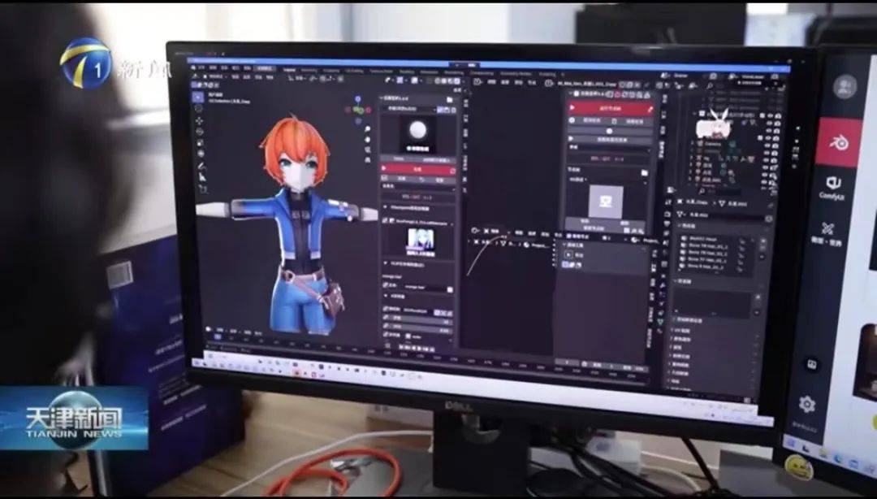Adjust the first slider in the viewport side panel
Viewport: 877px width, 499px height.
tap(421, 318)
